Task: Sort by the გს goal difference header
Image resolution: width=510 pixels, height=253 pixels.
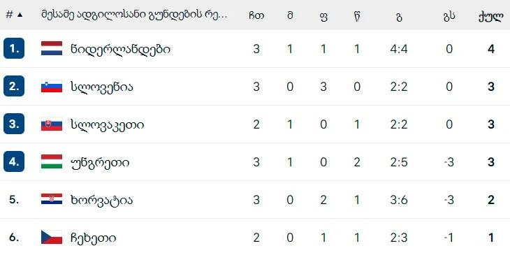Action: click(449, 15)
